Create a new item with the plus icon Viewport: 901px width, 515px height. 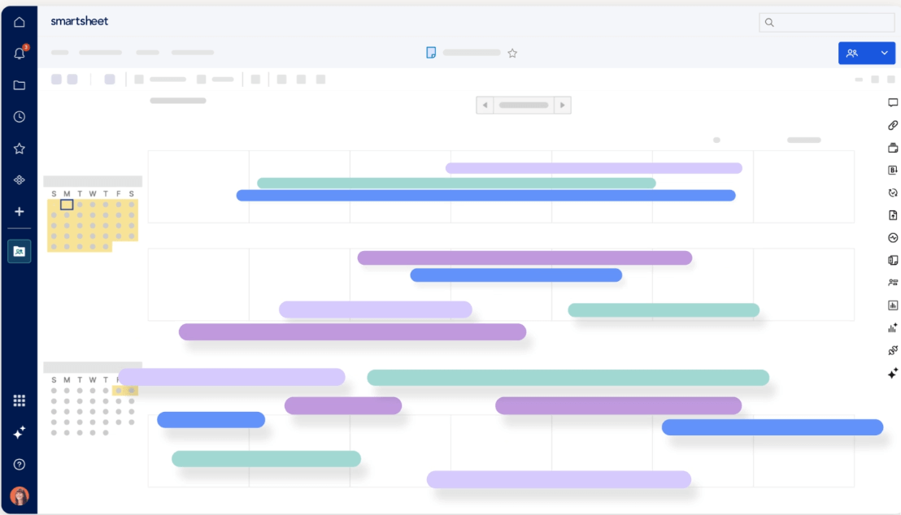point(19,211)
